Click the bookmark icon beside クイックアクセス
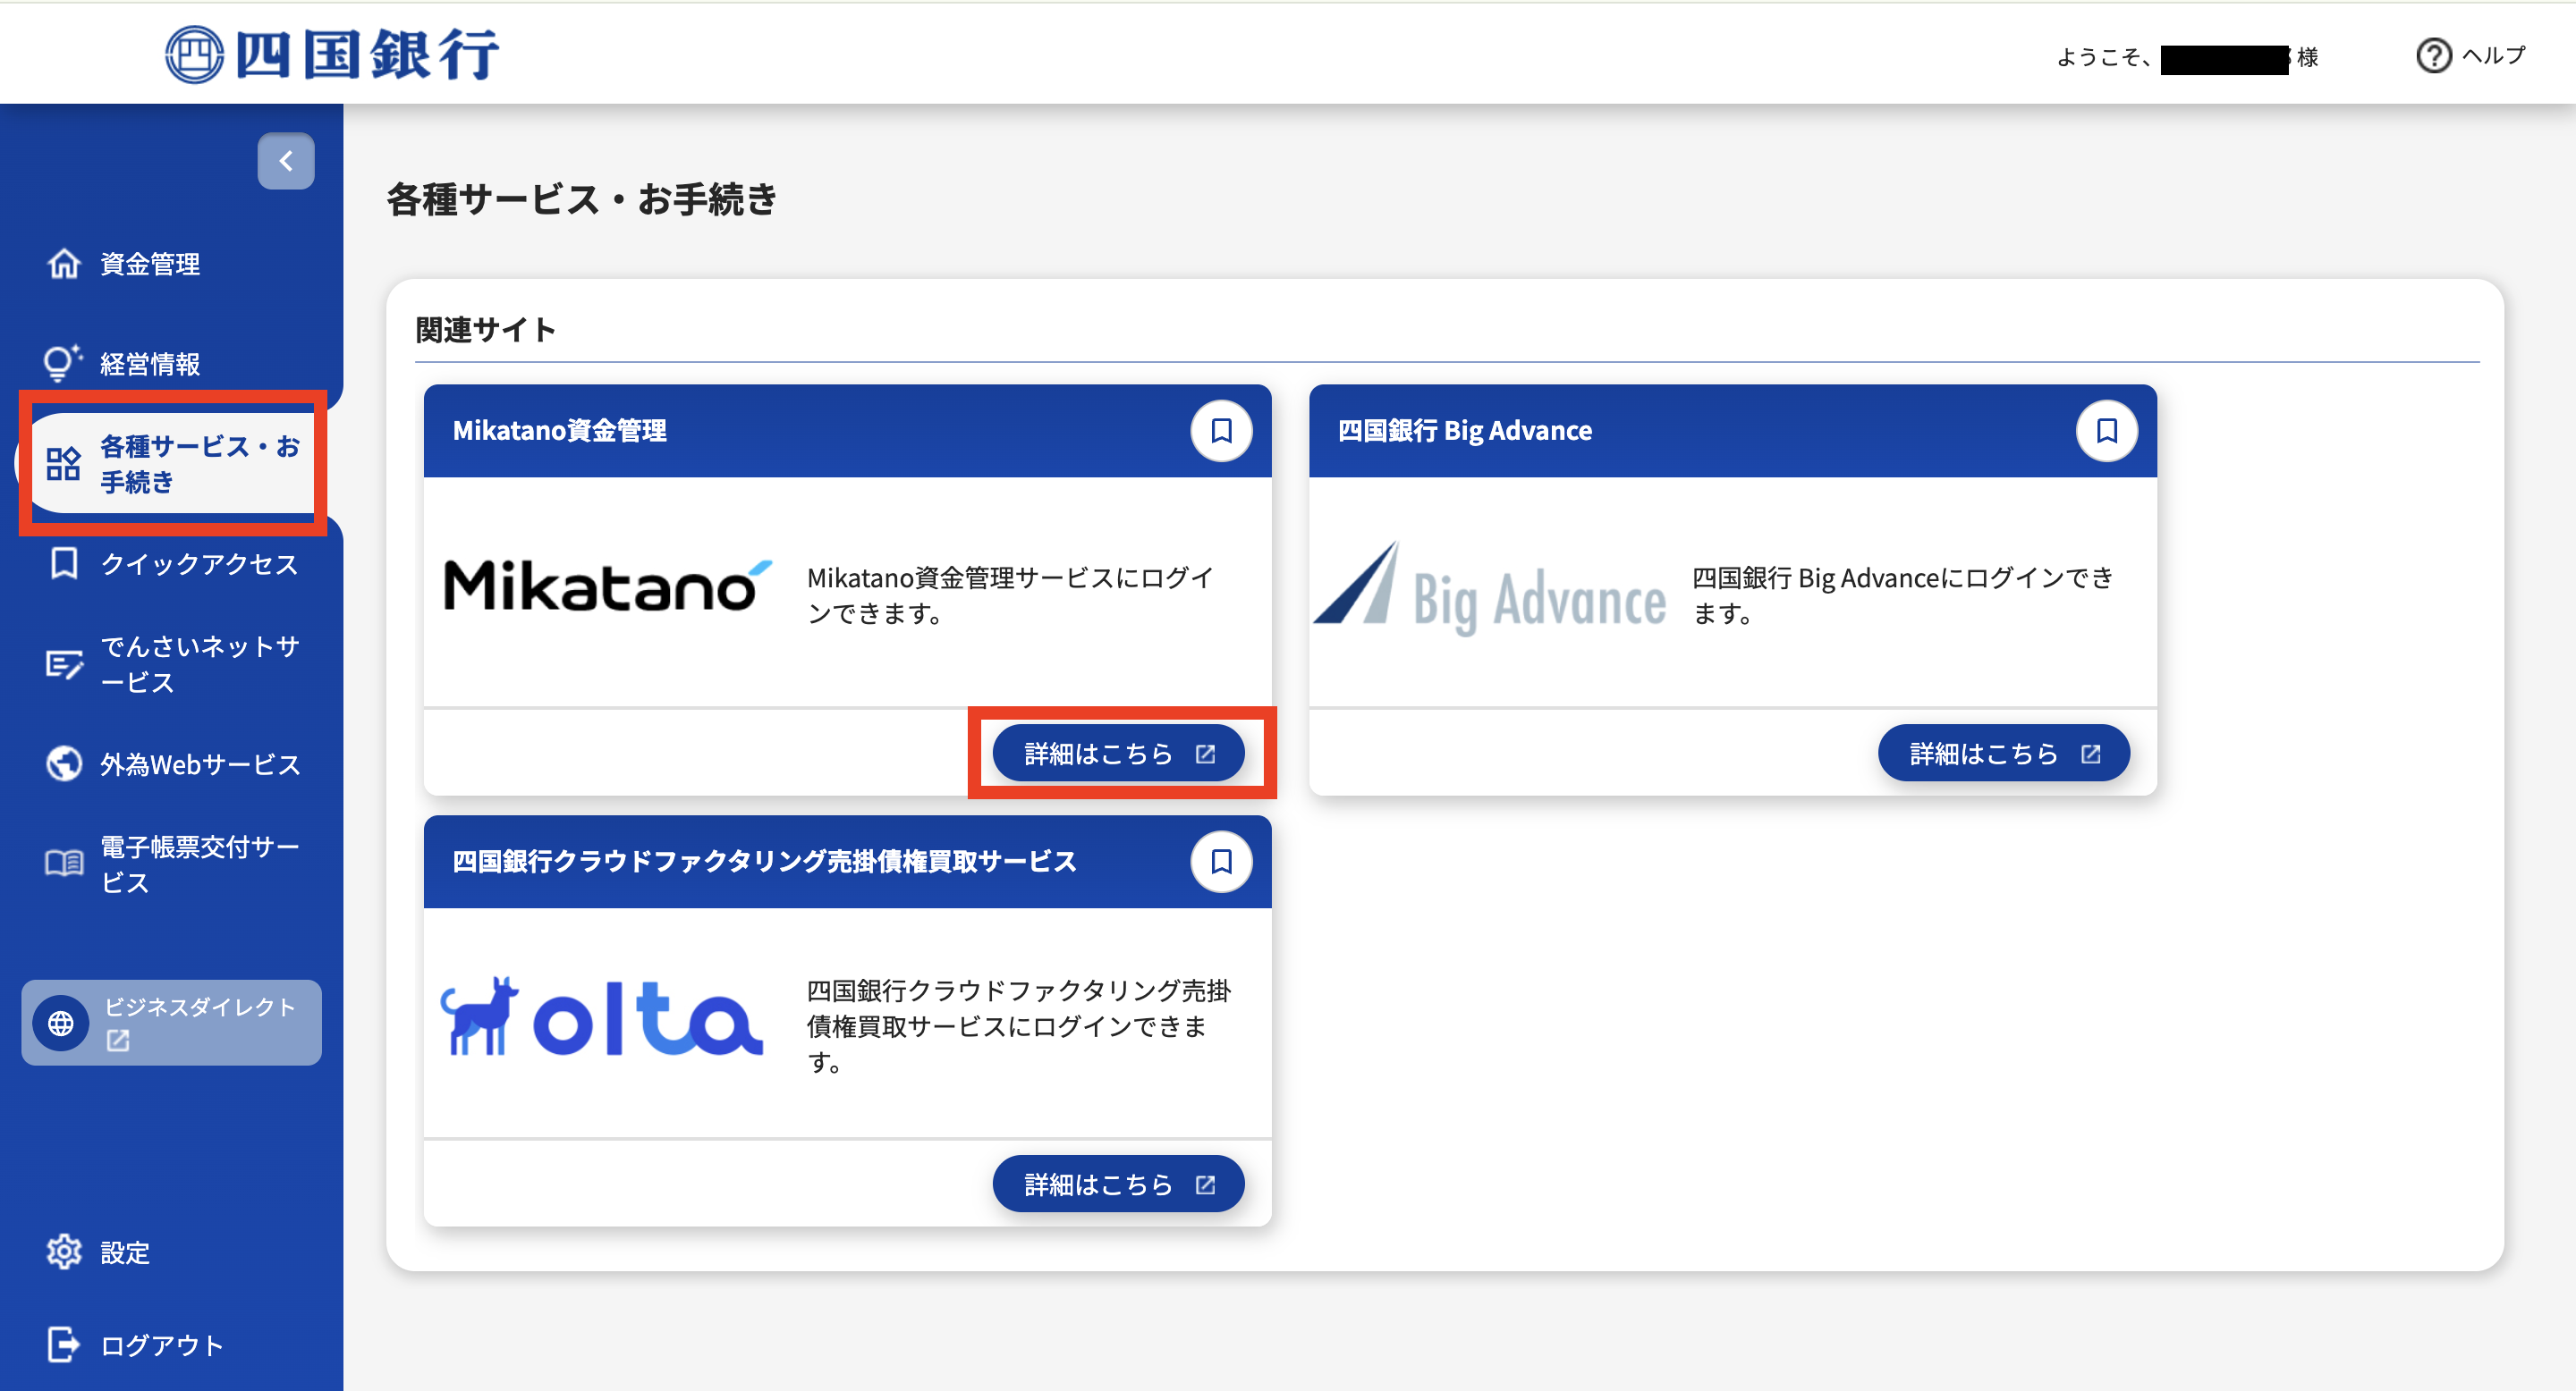 [x=64, y=563]
